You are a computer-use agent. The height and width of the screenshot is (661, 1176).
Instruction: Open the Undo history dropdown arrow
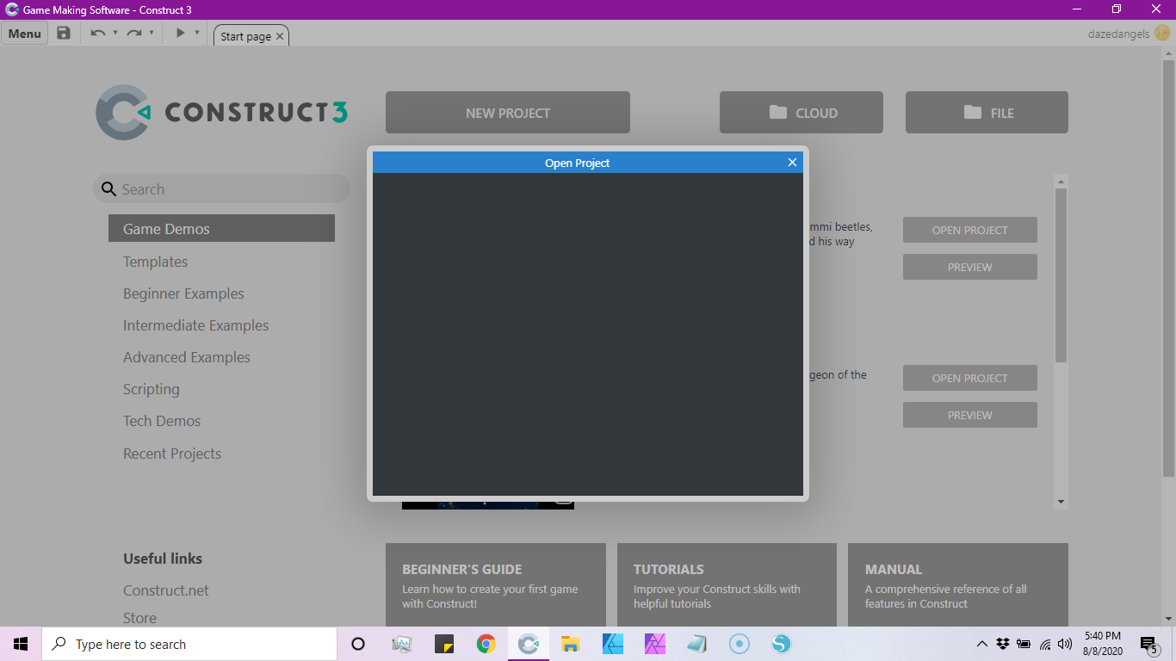coord(115,34)
